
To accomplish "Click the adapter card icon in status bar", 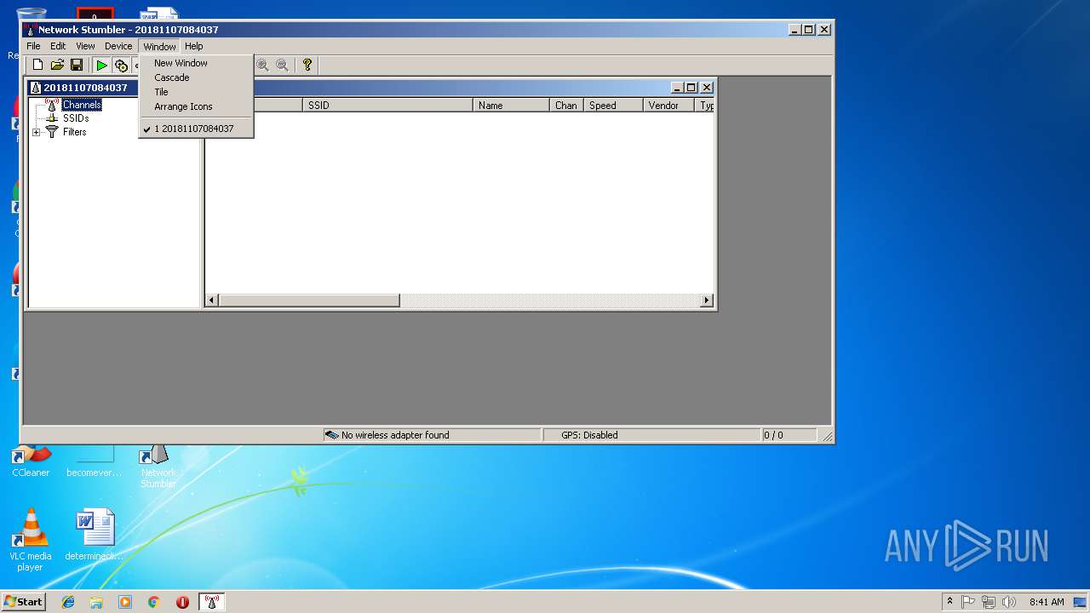I will click(x=331, y=435).
